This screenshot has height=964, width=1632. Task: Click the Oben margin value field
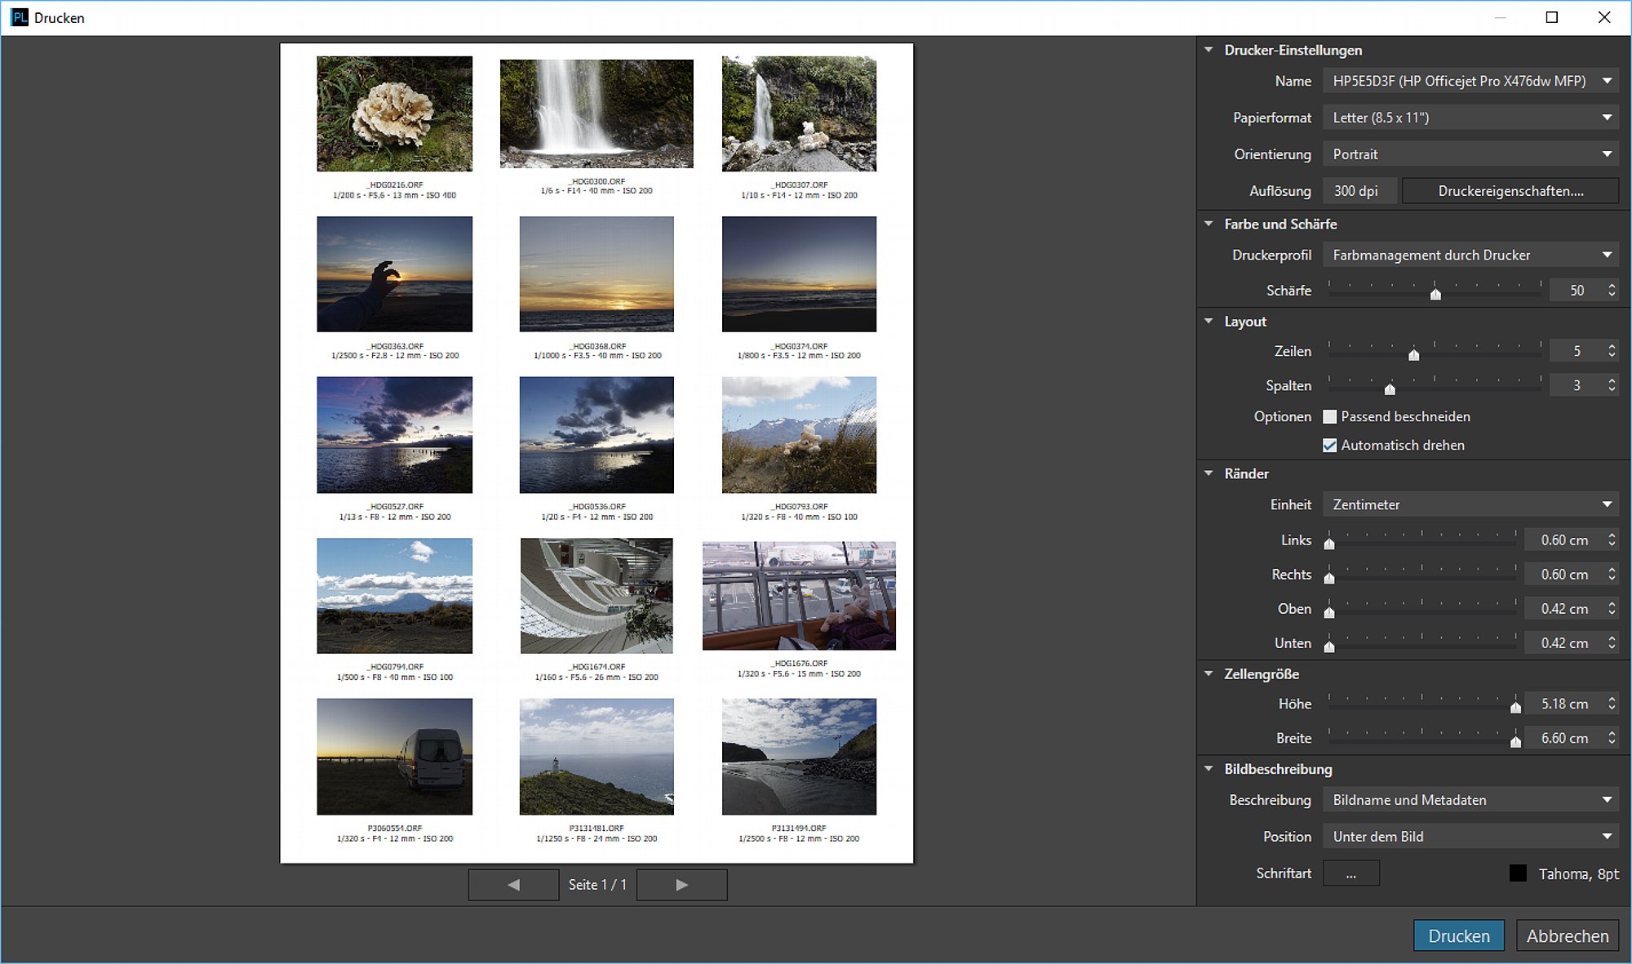1564,609
